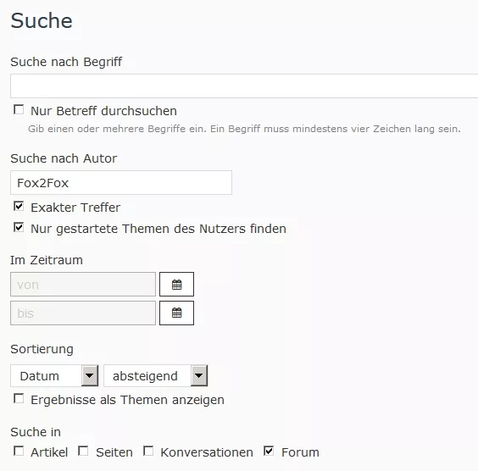Click the author field containing Fox2Fox

[x=121, y=182]
